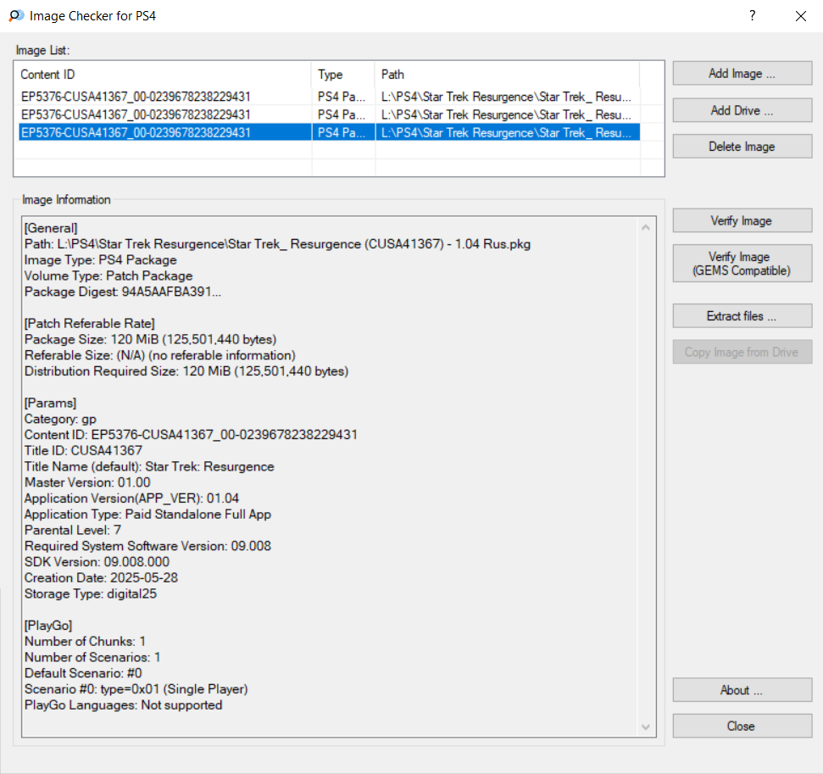823x774 pixels.
Task: Click the Path line in General section
Action: click(x=277, y=244)
